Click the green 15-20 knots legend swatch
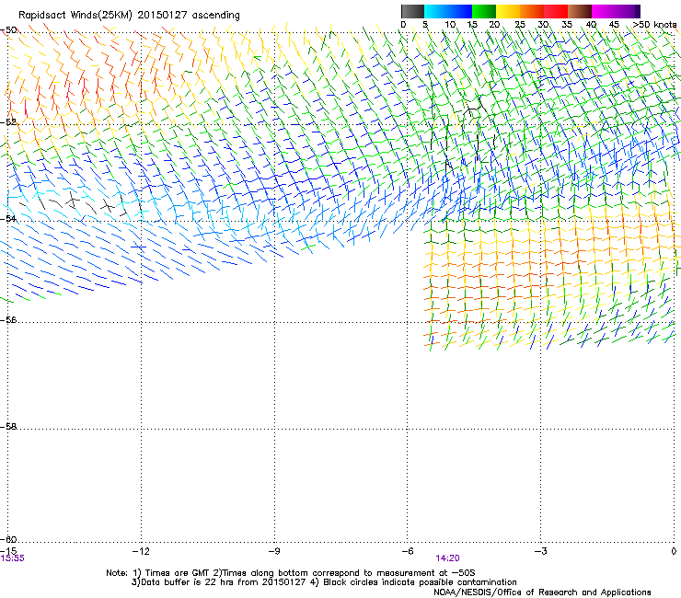This screenshot has height=598, width=681. point(484,11)
